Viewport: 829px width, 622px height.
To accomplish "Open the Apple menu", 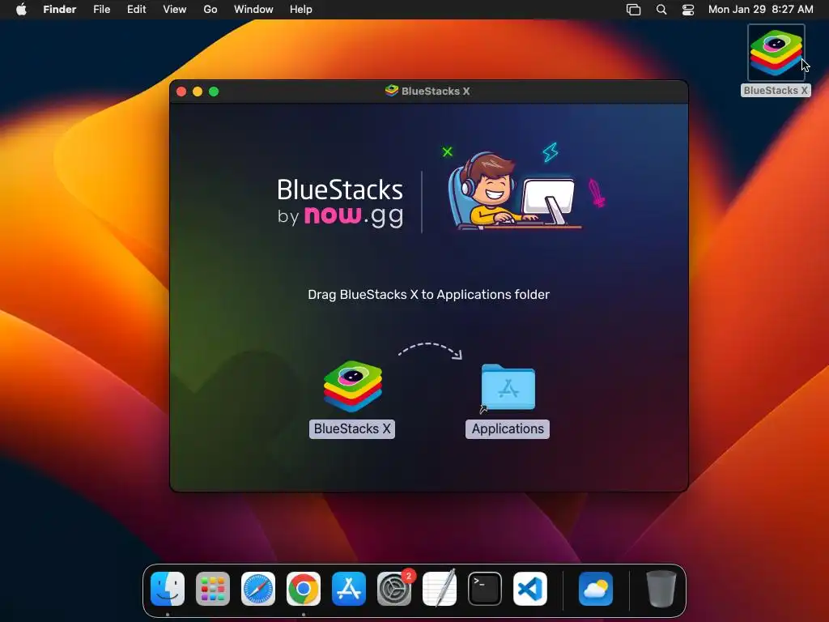I will tap(21, 10).
